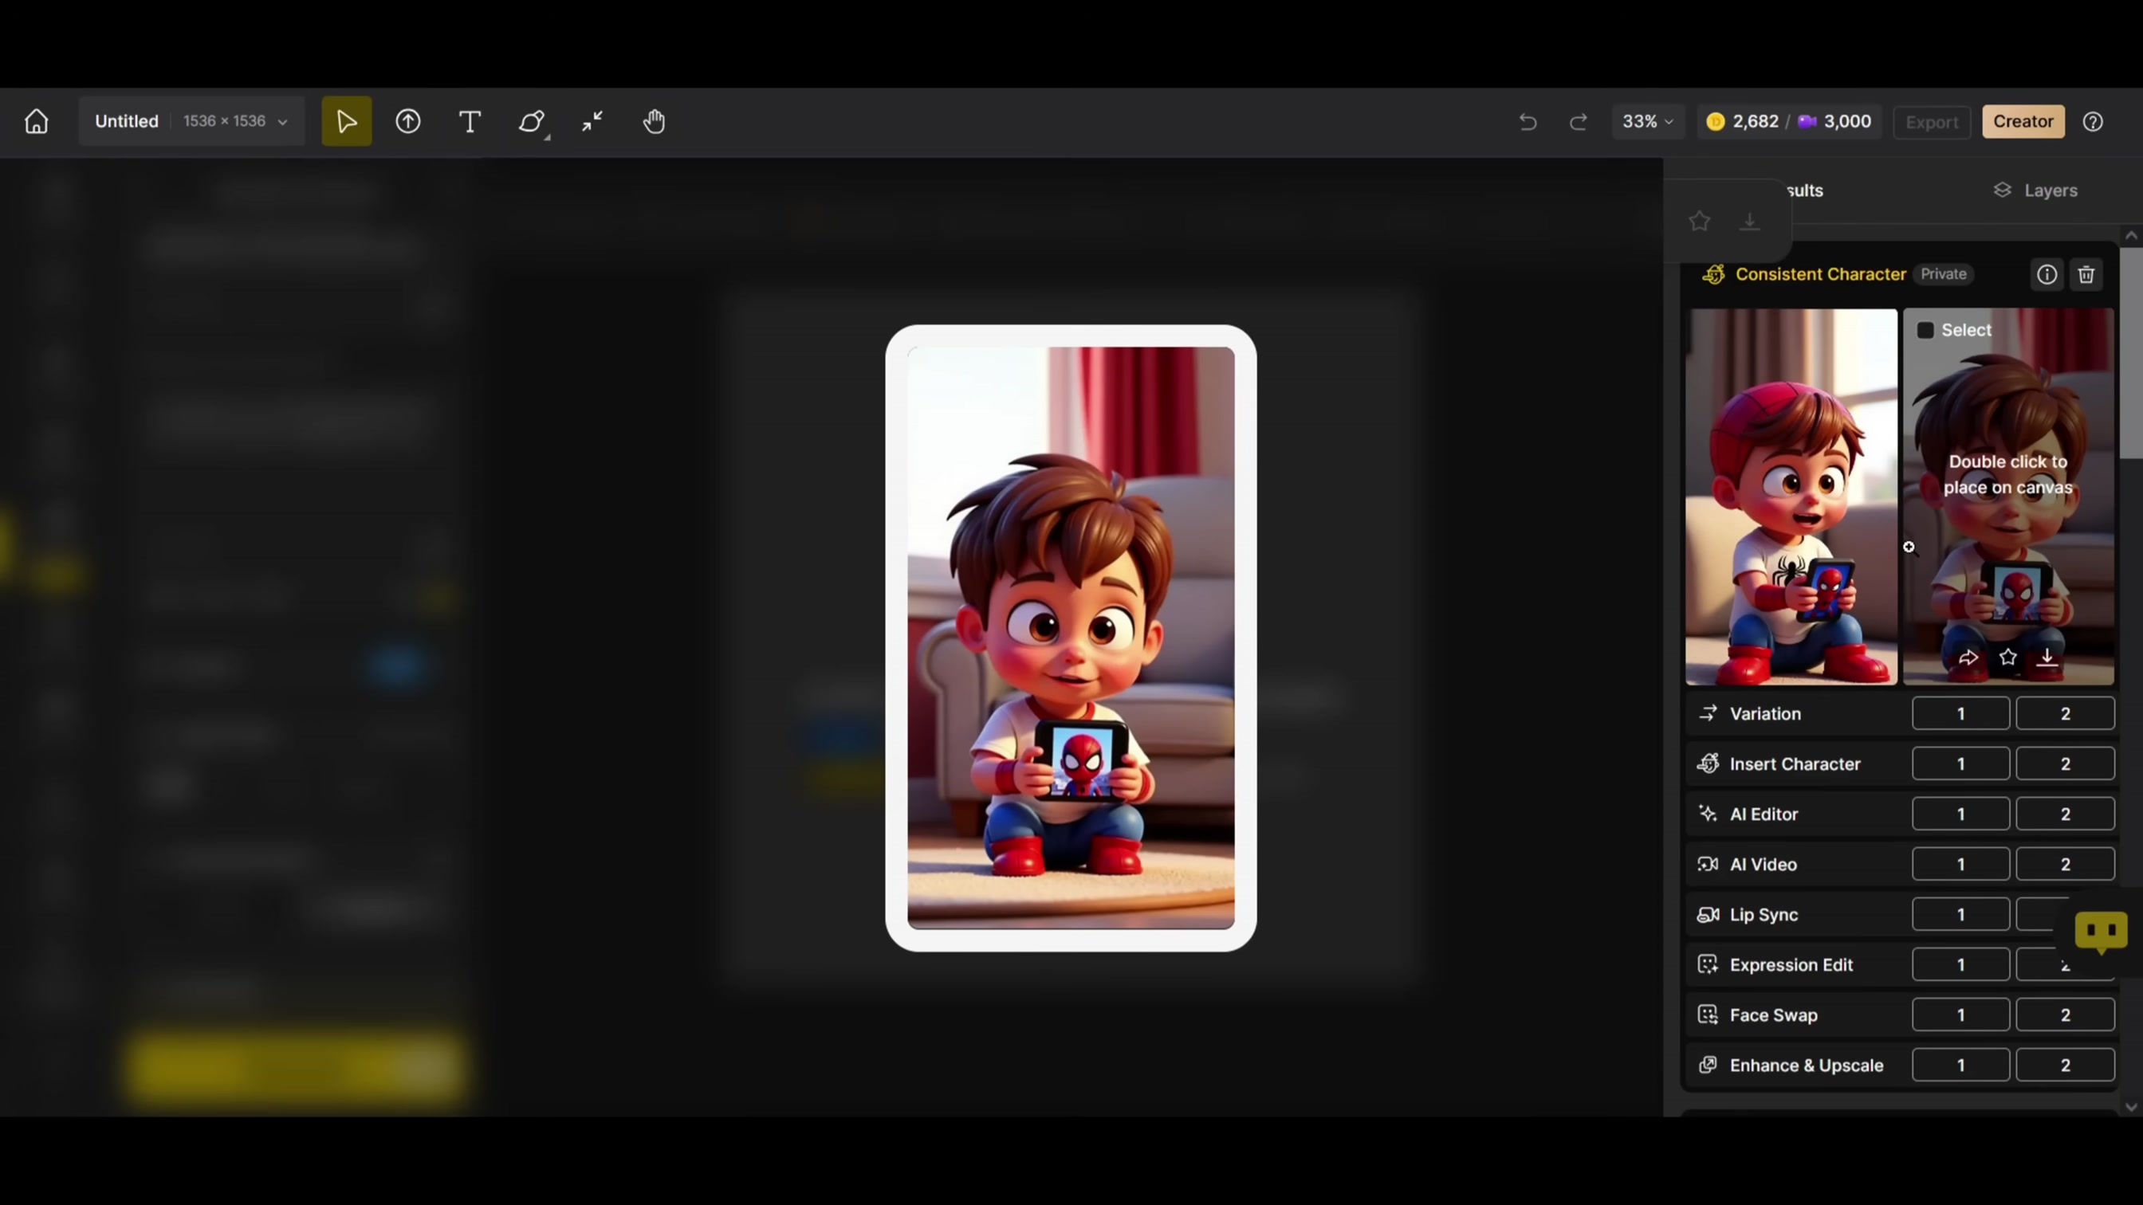Screen dimensions: 2143x1205
Task: Open the Upload image tool
Action: point(407,121)
